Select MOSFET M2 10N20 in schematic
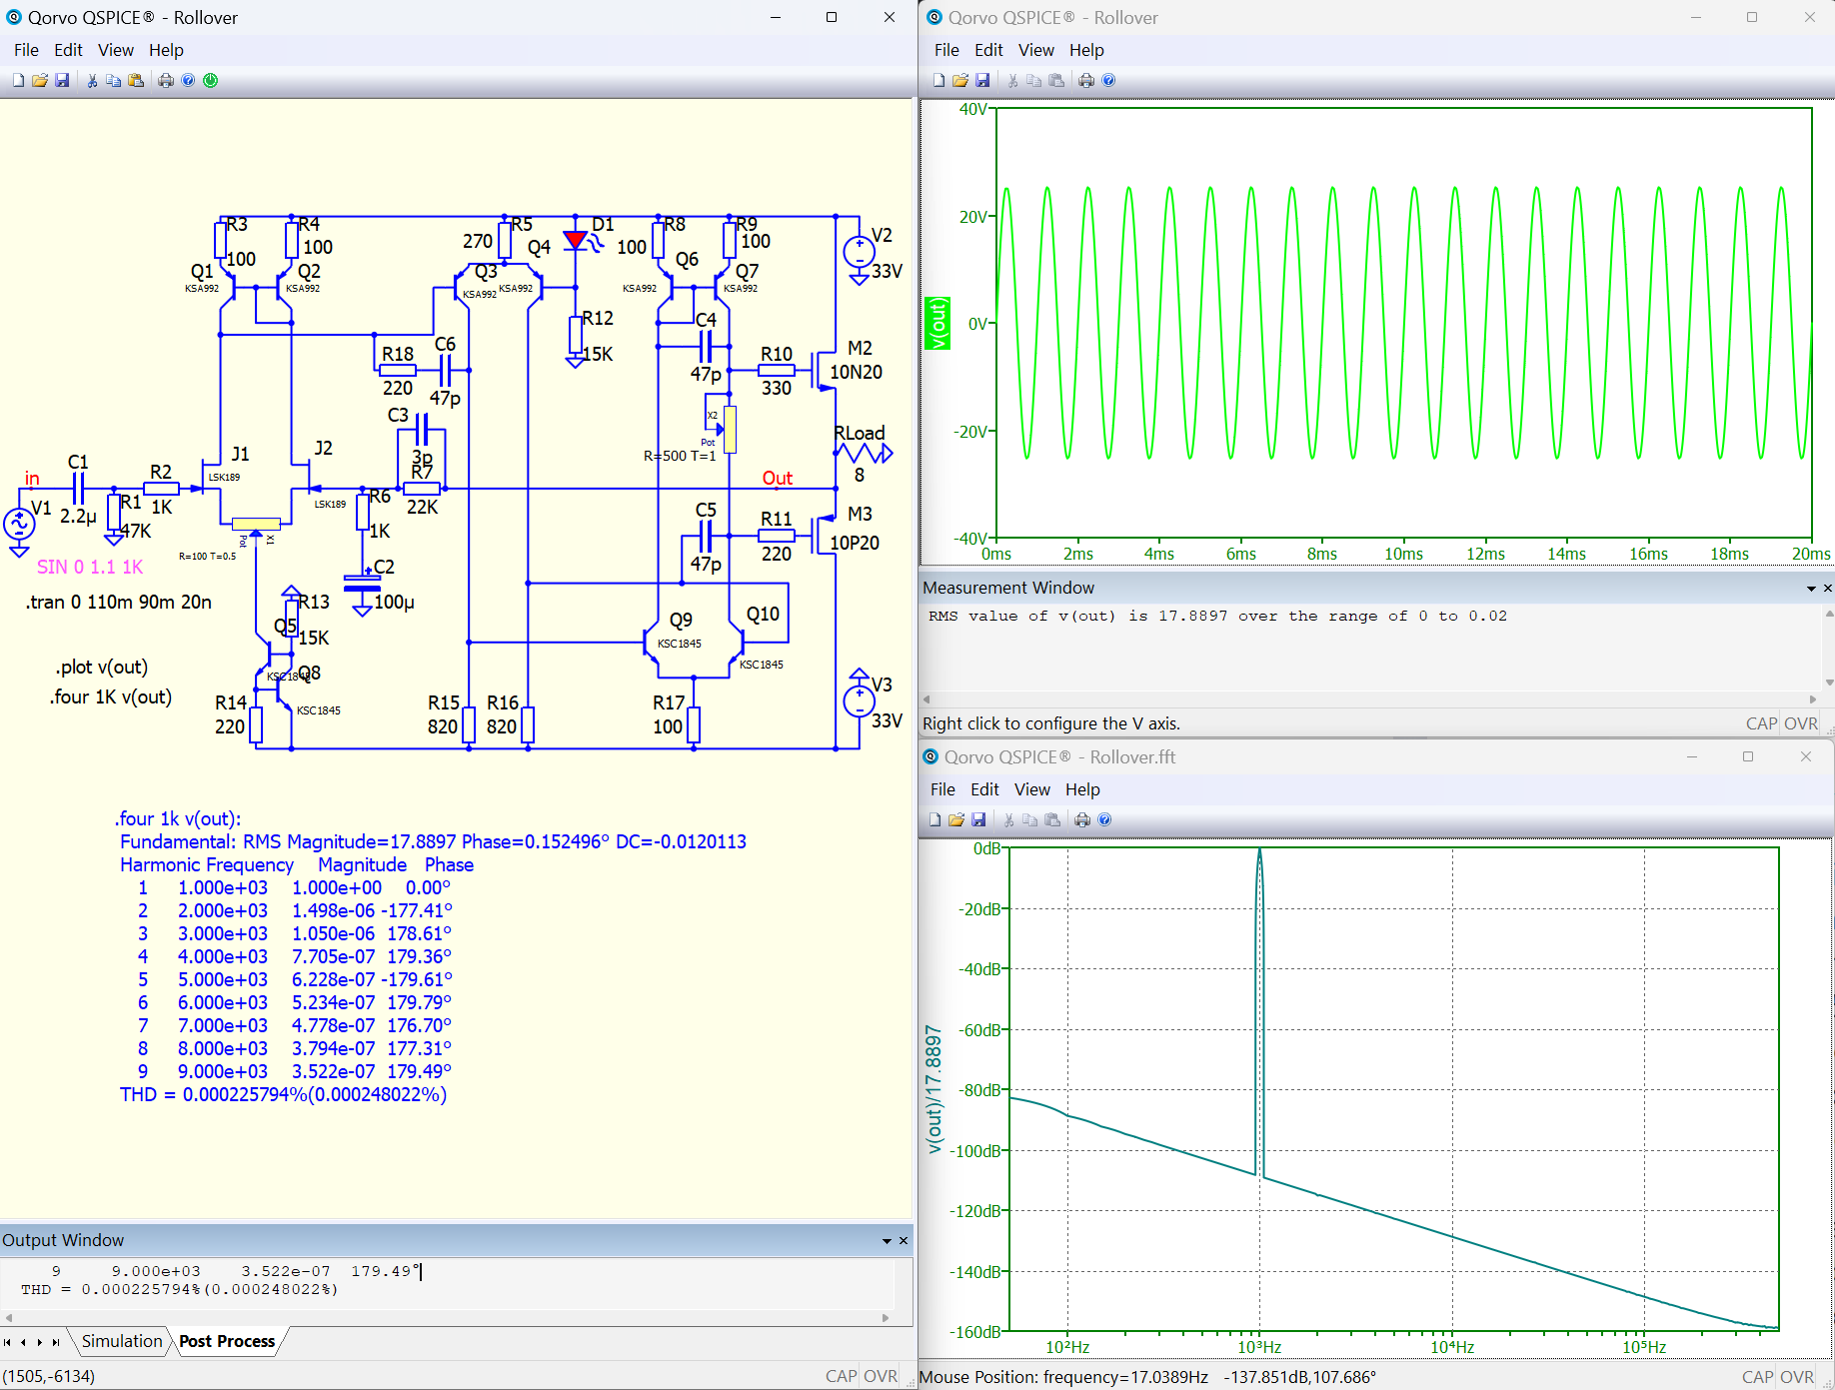The image size is (1835, 1390). click(x=826, y=370)
